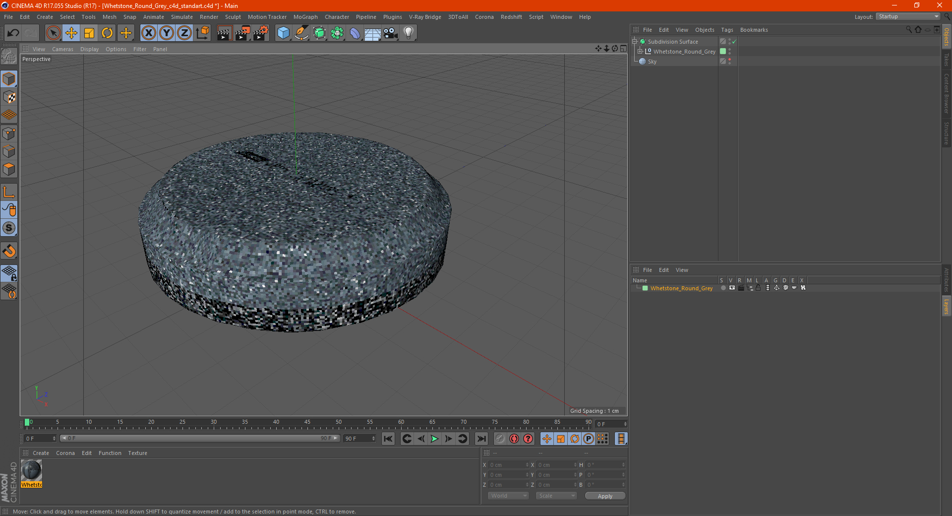The width and height of the screenshot is (952, 516).
Task: Open the Deformer objects icon
Action: tap(355, 33)
